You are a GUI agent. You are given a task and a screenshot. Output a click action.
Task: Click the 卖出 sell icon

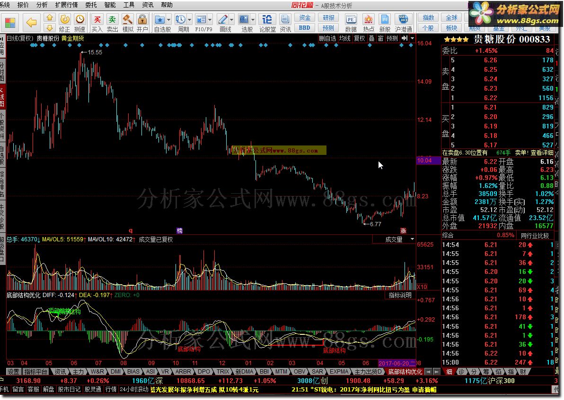113,23
